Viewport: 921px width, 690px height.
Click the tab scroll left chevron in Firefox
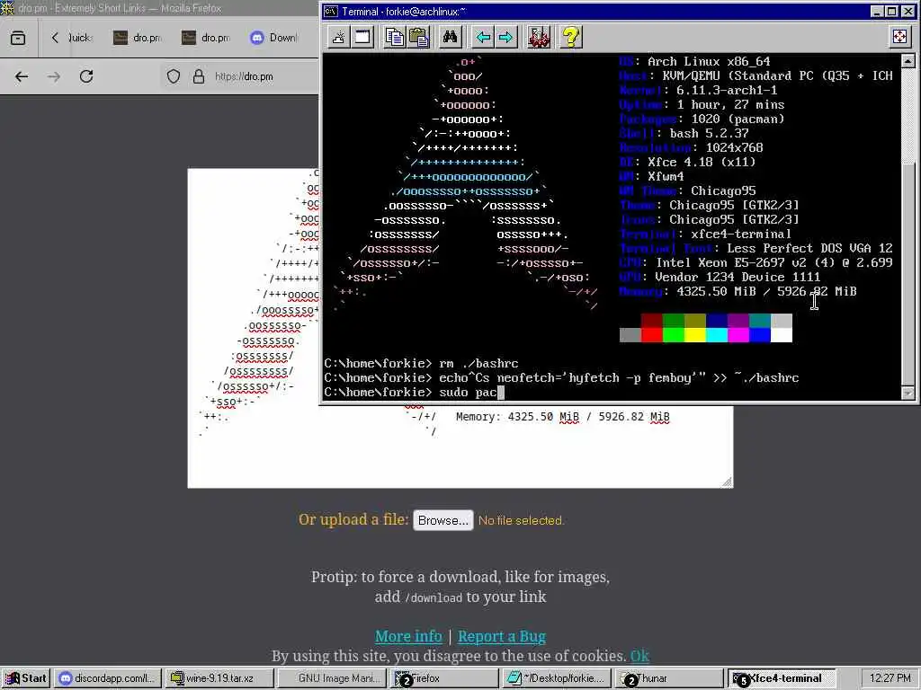click(55, 38)
